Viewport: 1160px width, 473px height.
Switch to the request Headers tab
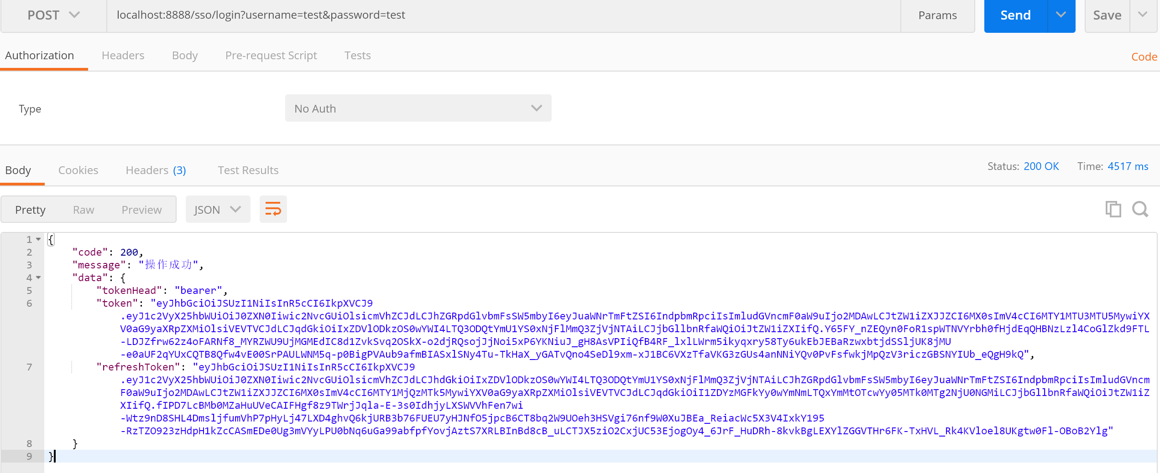(x=123, y=56)
